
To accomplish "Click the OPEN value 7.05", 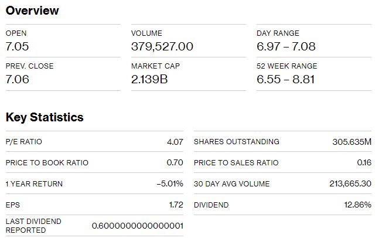I will [x=17, y=46].
